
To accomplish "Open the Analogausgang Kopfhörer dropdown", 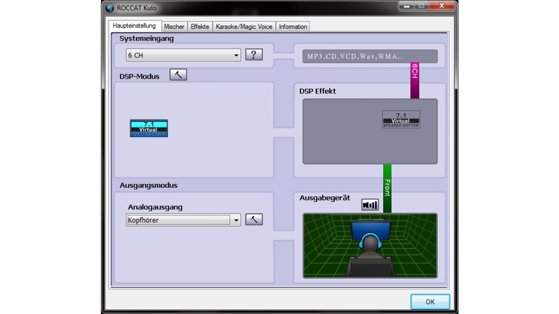I will pos(183,220).
